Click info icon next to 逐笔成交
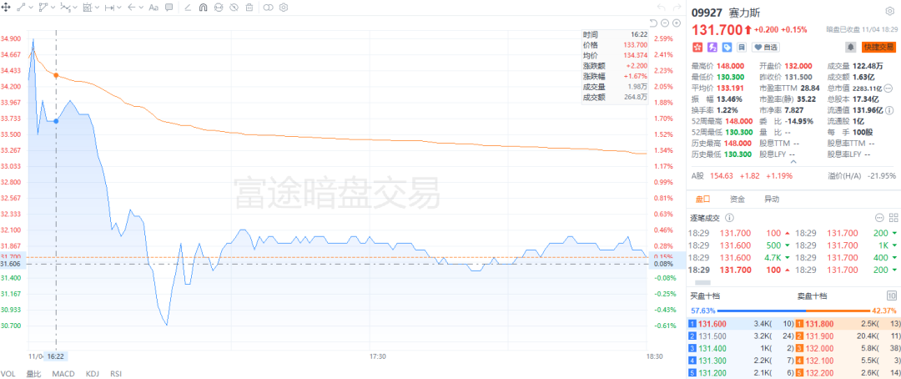901x379 pixels. 730,218
